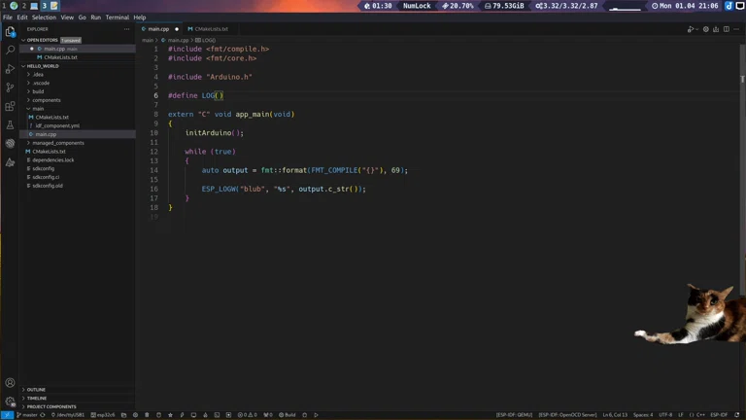Click the split editor icon
This screenshot has height=420, width=746.
pos(727,29)
